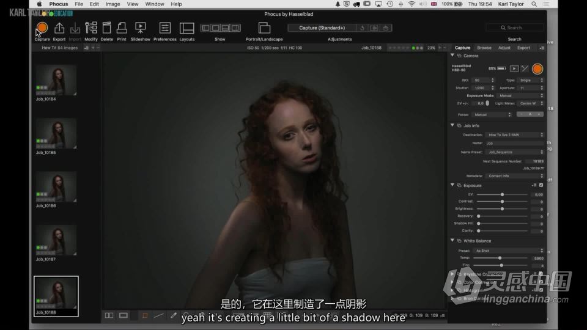Click the Contrast slider handle
The image size is (587, 330).
click(x=502, y=202)
